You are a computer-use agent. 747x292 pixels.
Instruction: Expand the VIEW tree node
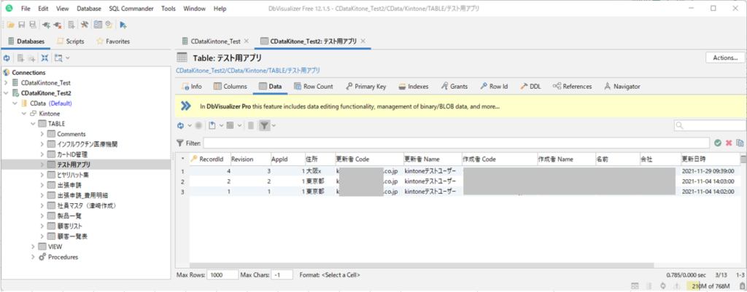33,247
